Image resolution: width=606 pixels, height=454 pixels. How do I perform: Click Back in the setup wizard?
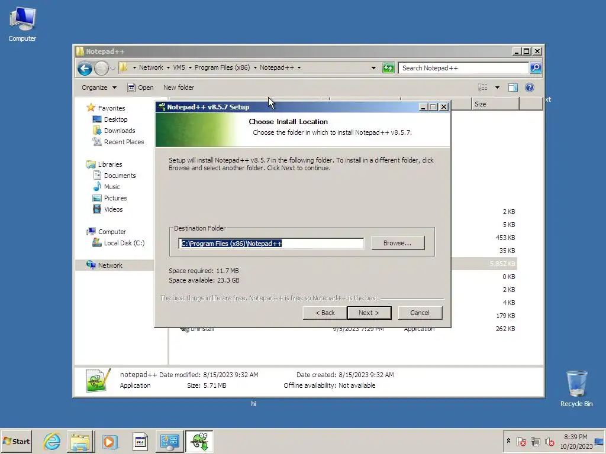(325, 313)
